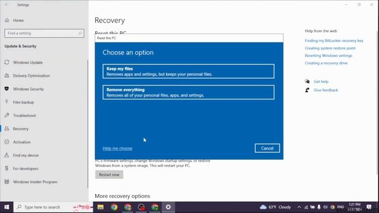Open Windows Update section
Image resolution: width=379 pixels, height=213 pixels.
coord(28,63)
